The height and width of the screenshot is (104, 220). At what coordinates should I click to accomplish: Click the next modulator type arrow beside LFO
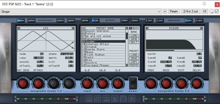click(73, 28)
